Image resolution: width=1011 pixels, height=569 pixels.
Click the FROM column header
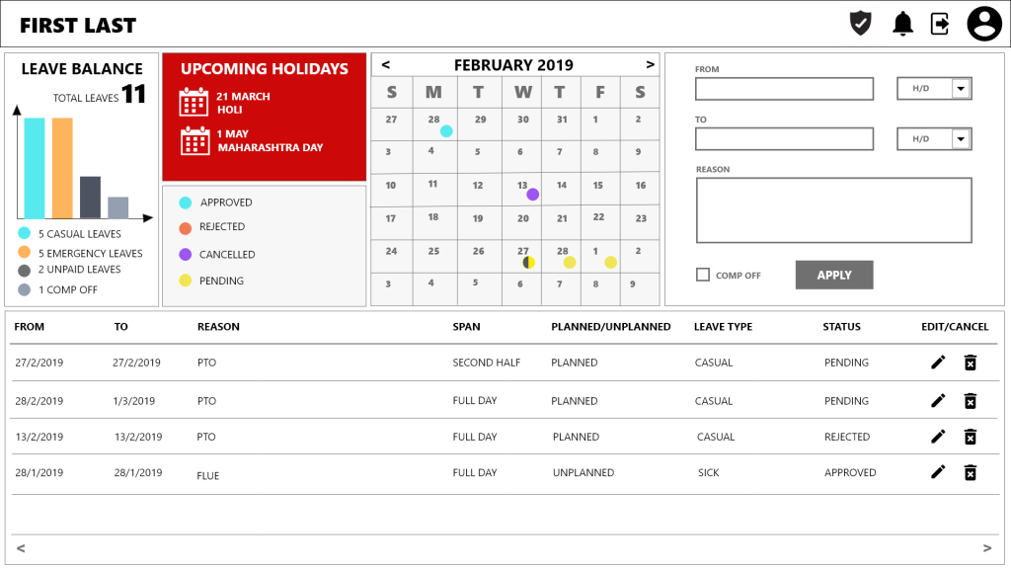pos(29,326)
